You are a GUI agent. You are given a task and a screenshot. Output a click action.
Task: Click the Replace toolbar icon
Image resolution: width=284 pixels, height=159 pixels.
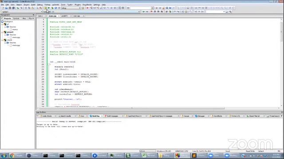(x=40, y=8)
